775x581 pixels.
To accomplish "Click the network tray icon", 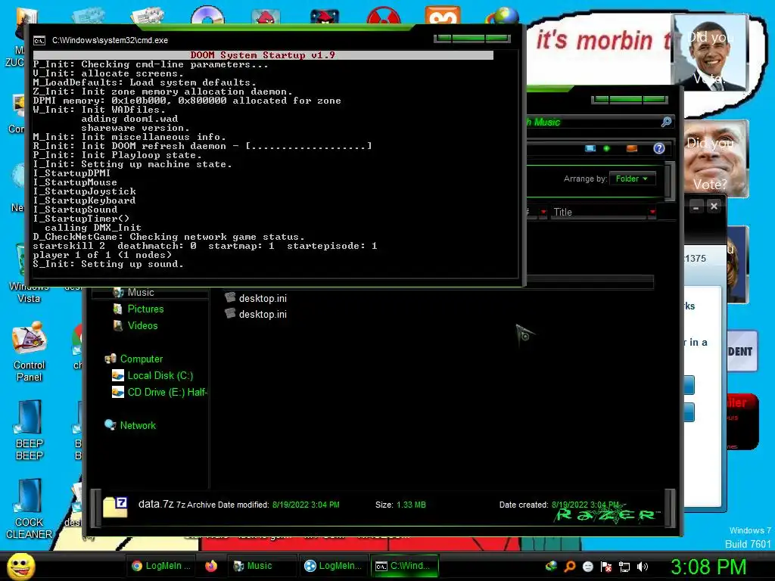I will [x=624, y=567].
